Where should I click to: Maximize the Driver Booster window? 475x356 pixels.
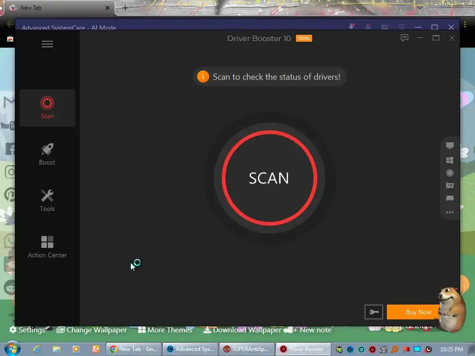pos(436,38)
